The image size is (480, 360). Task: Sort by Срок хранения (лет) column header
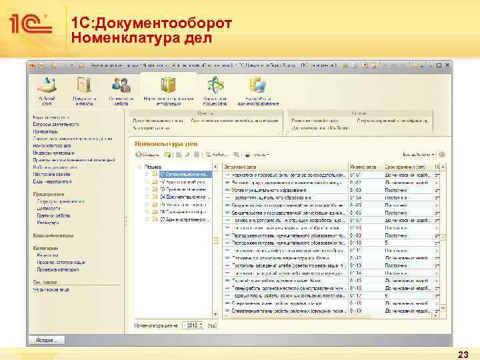pyautogui.click(x=409, y=167)
